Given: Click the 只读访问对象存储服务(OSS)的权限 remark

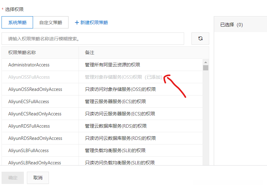Looking at the screenshot, I should [x=120, y=89].
